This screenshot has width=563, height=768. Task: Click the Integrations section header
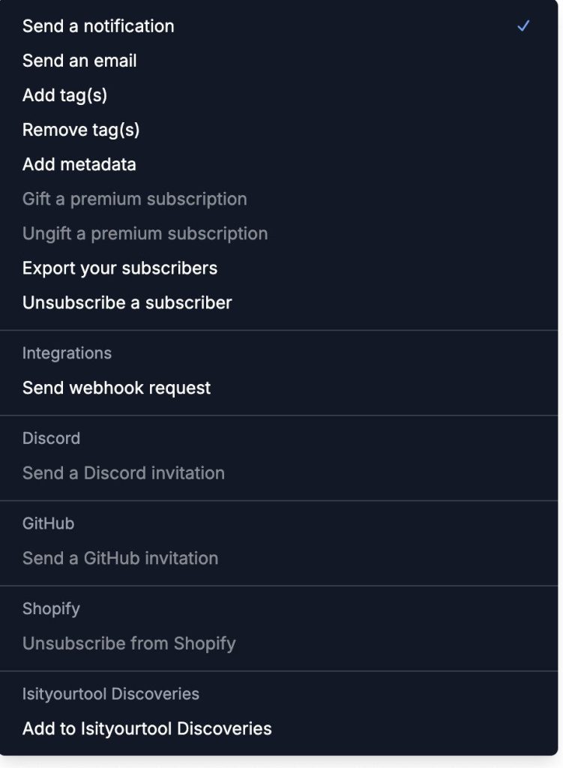coord(67,353)
